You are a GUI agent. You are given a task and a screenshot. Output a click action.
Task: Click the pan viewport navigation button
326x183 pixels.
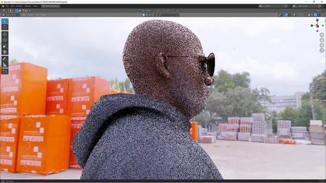pos(322,40)
